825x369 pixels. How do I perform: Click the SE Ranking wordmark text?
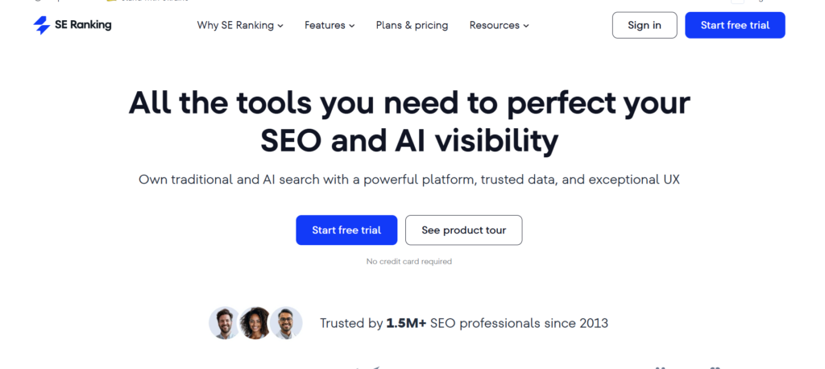[84, 25]
